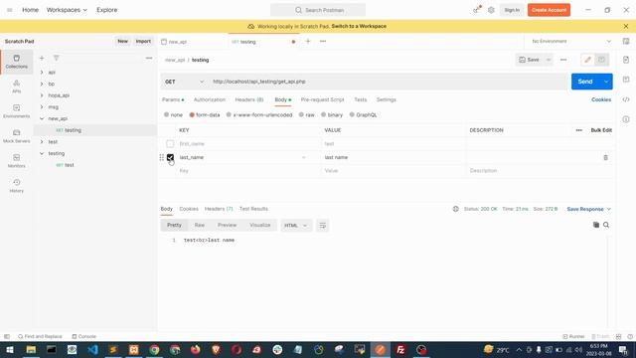
Task: Select the raw body type radio
Action: (x=301, y=115)
